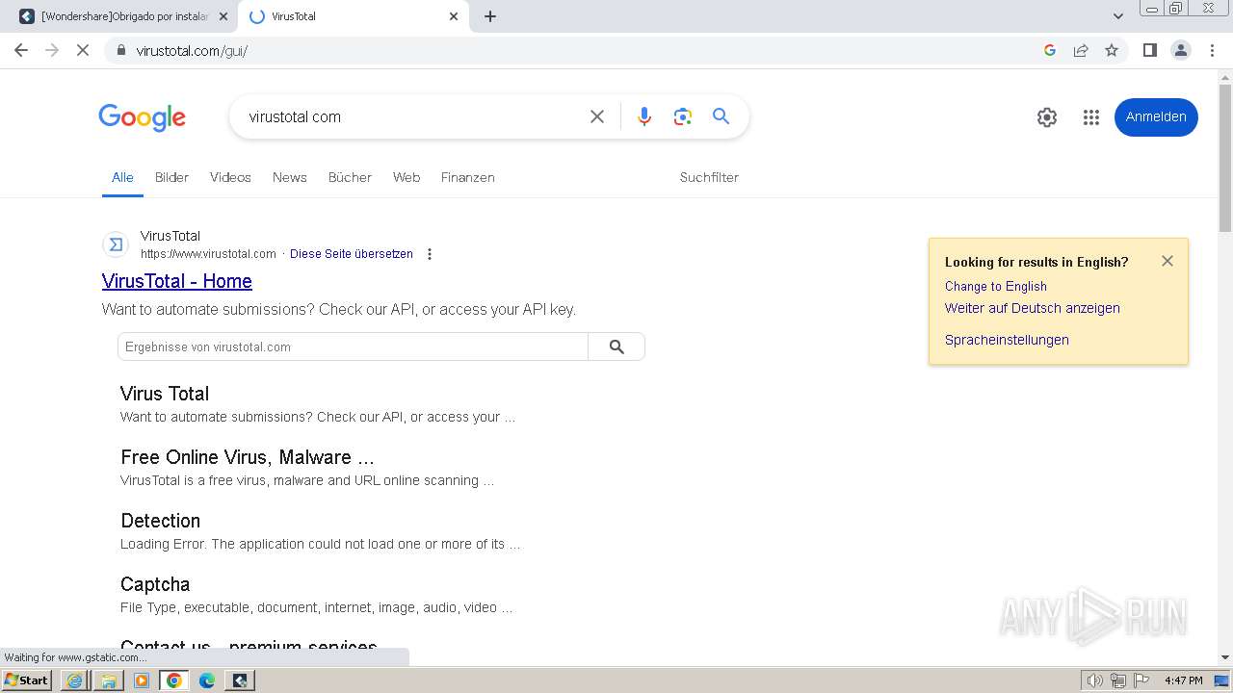This screenshot has width=1233, height=693.
Task: Click the address bar URL virustotal.com/gui/
Action: (192, 51)
